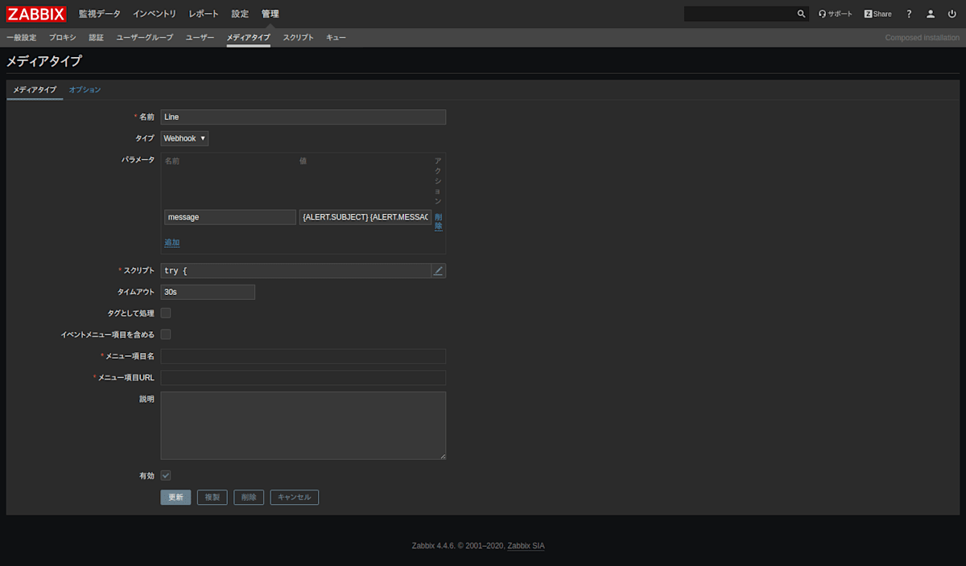The width and height of the screenshot is (966, 566).
Task: Open script editor pencil icon
Action: coord(438,271)
